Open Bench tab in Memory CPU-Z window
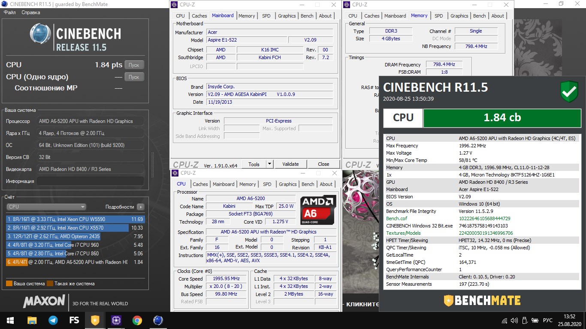 click(x=480, y=16)
